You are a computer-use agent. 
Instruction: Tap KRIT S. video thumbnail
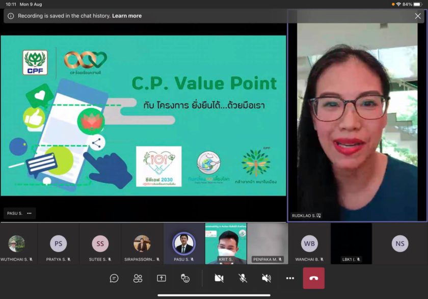click(x=226, y=244)
